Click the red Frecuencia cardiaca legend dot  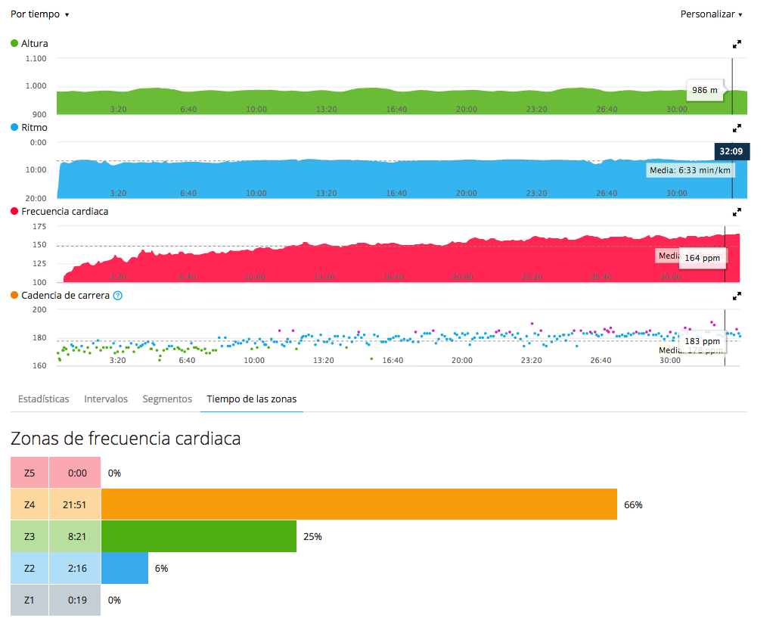coord(14,211)
